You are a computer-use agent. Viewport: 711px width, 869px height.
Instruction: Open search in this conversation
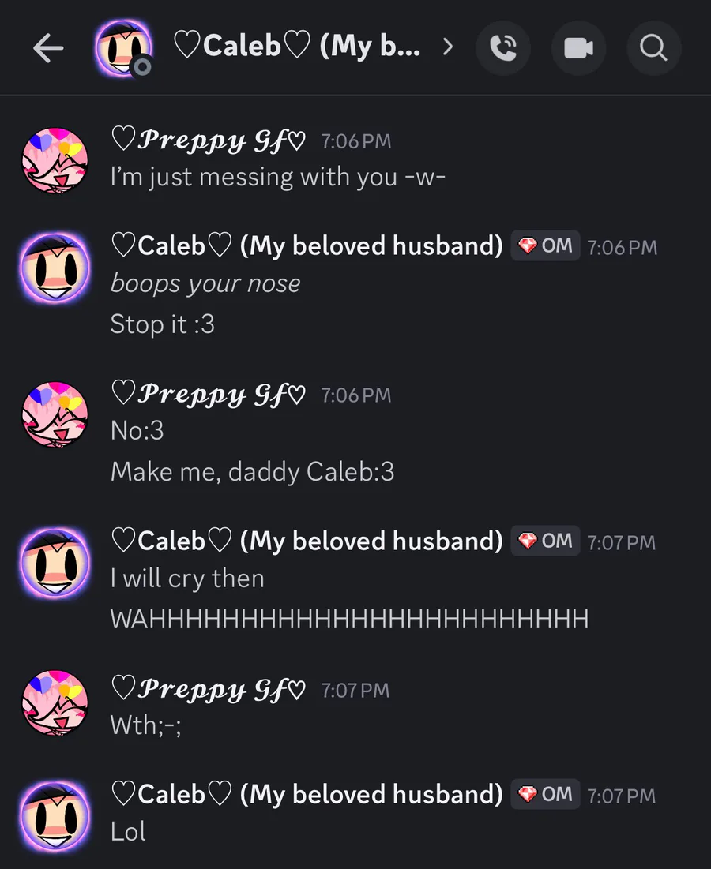(x=654, y=48)
